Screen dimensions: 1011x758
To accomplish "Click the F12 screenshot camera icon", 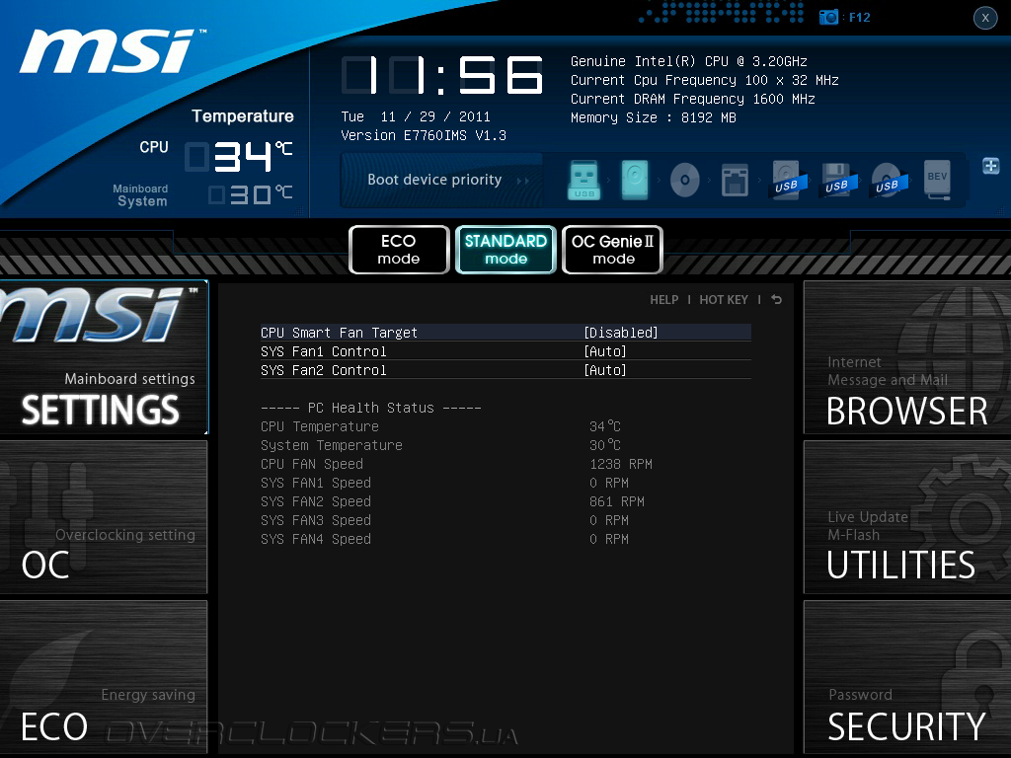I will click(x=828, y=17).
